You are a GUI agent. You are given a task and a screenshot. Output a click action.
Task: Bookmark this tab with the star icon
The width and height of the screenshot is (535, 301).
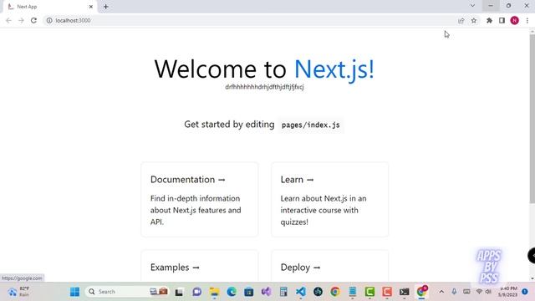tap(474, 20)
